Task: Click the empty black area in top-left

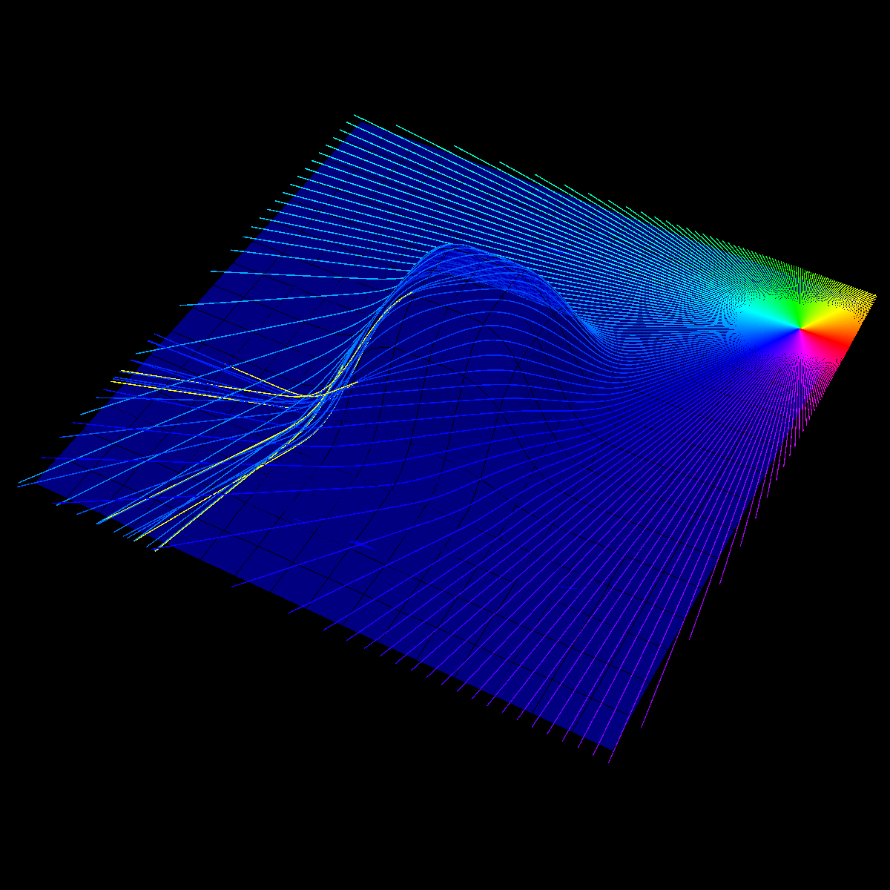Action: 111,111
